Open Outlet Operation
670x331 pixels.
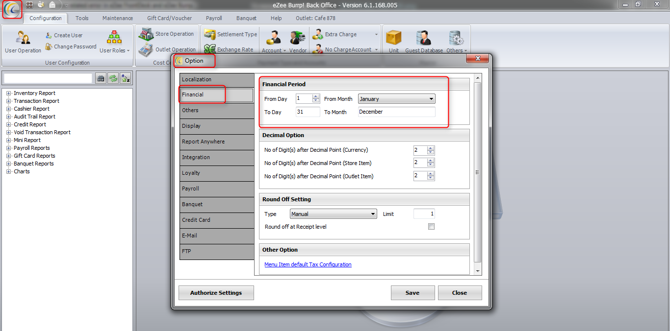[x=167, y=49]
